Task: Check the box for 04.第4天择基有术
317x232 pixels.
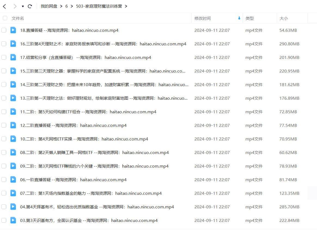Action: click(x=4, y=206)
